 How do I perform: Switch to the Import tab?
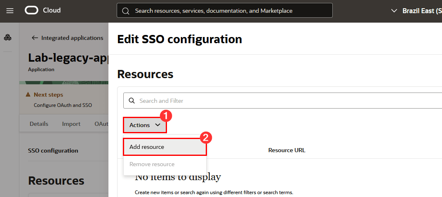[x=71, y=124]
